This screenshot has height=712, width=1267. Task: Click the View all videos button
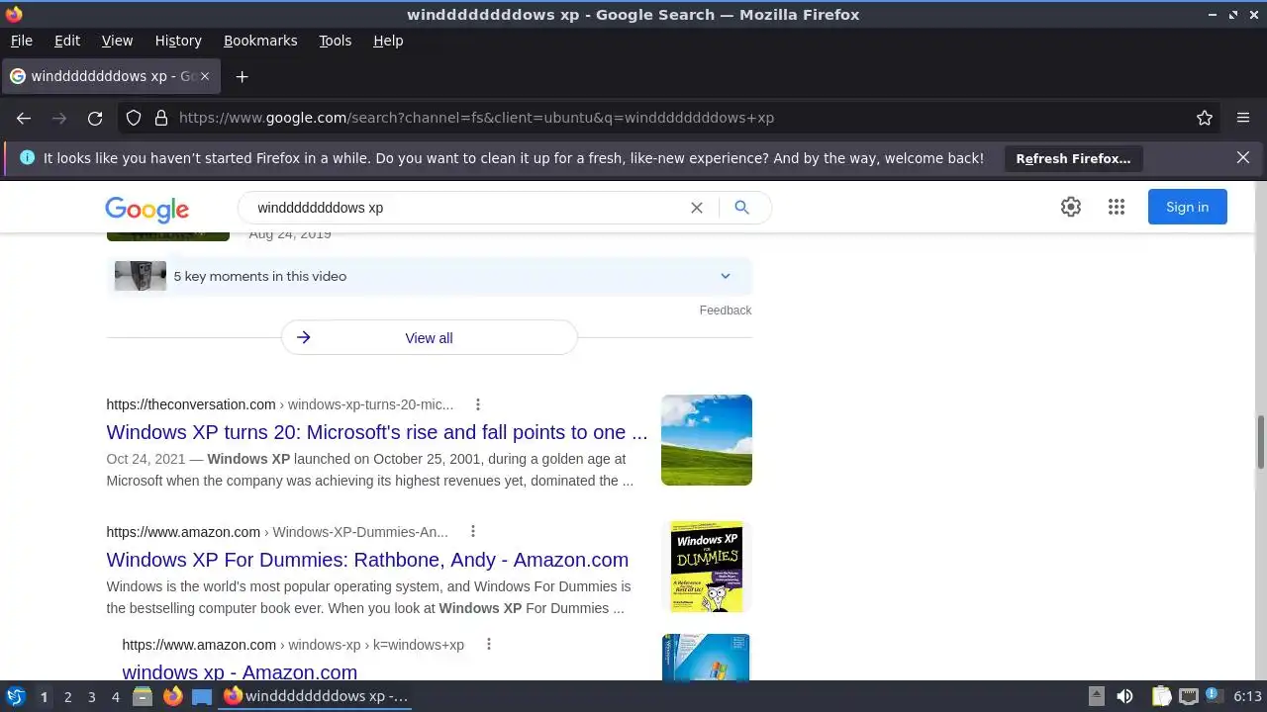429,338
